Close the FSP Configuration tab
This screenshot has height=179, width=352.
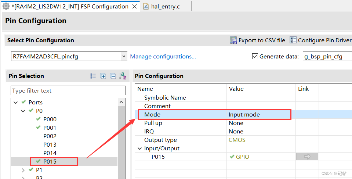[x=134, y=6]
